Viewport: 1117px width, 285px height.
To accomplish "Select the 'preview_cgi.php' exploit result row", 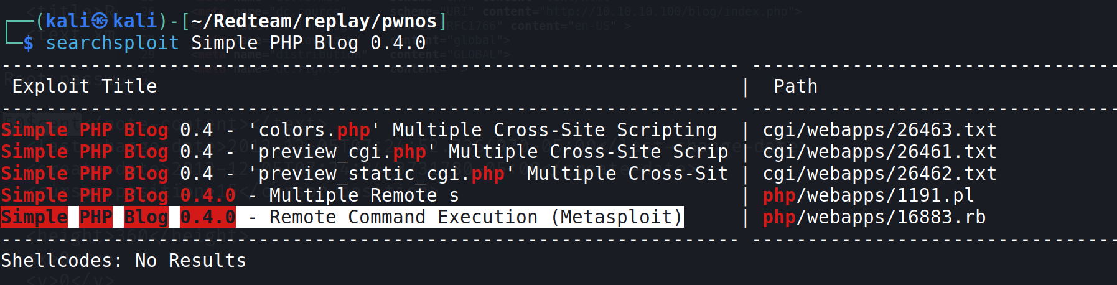I will [364, 152].
